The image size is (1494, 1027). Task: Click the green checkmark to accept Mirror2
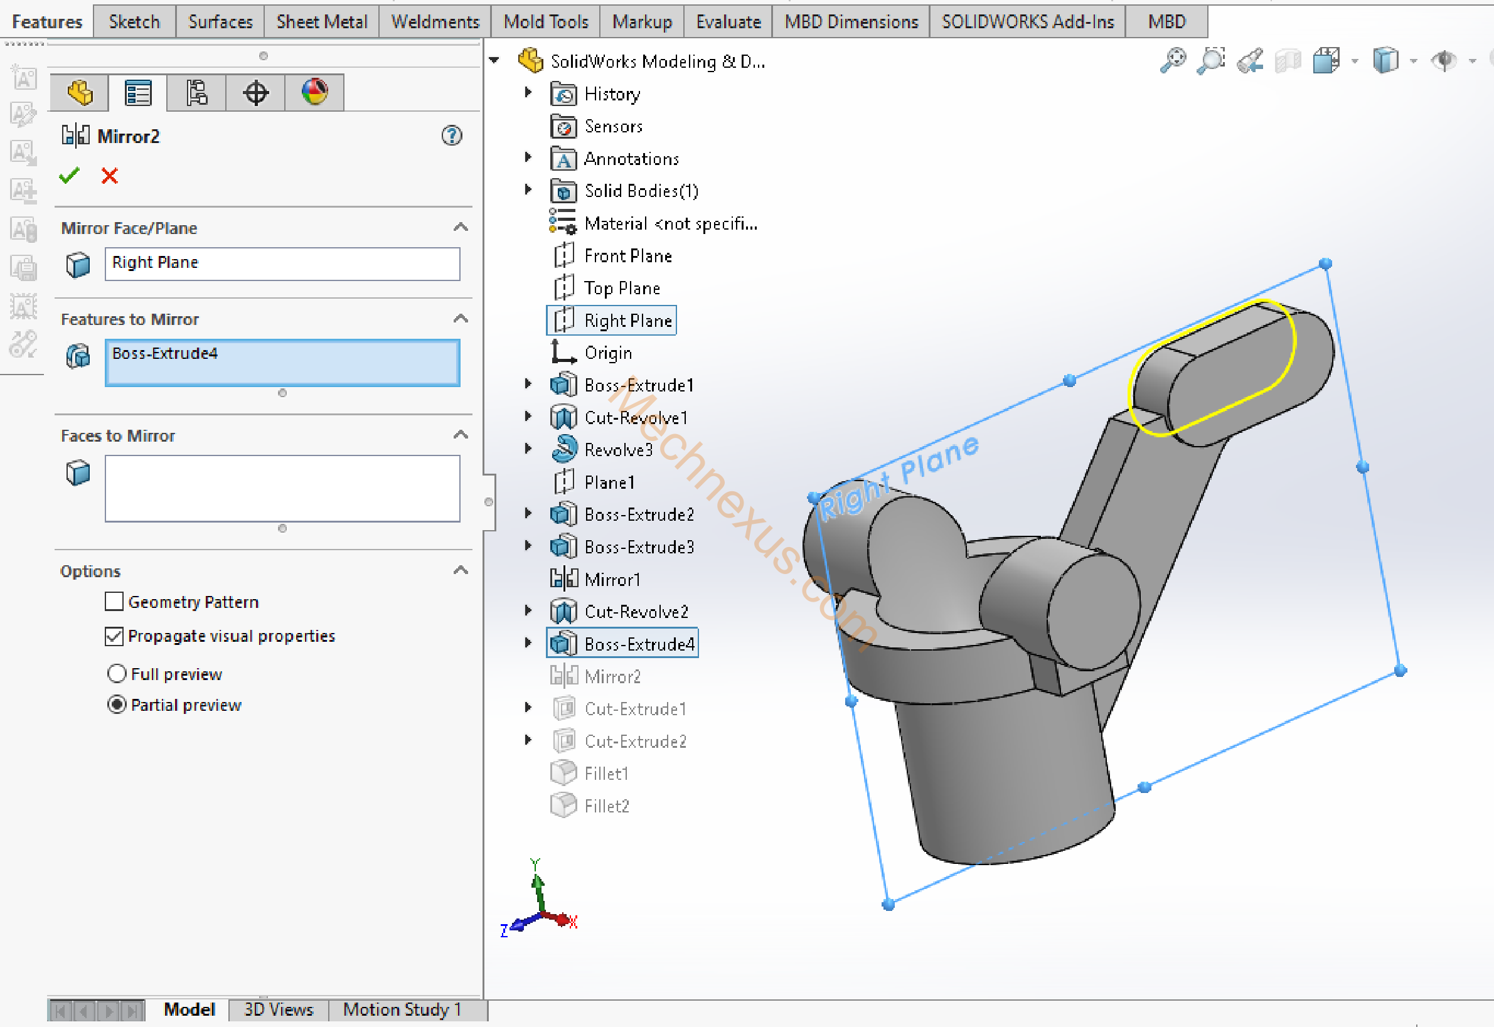click(x=69, y=176)
